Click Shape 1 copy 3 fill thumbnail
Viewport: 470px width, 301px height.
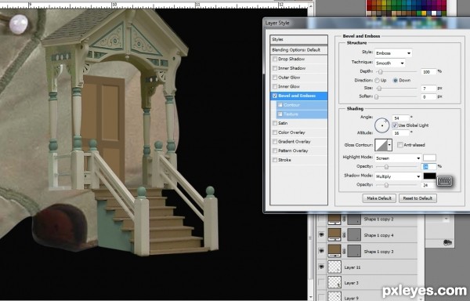[x=334, y=252]
